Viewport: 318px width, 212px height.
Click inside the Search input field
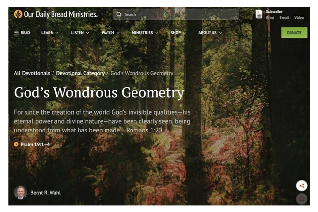[176, 14]
